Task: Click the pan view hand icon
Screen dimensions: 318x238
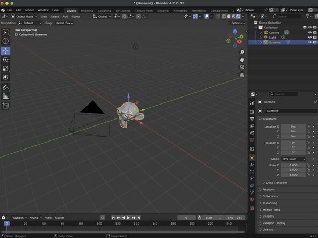Action: 242,59
